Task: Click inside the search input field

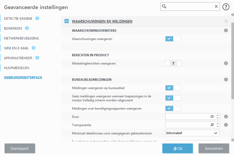Action: pyautogui.click(x=189, y=6)
